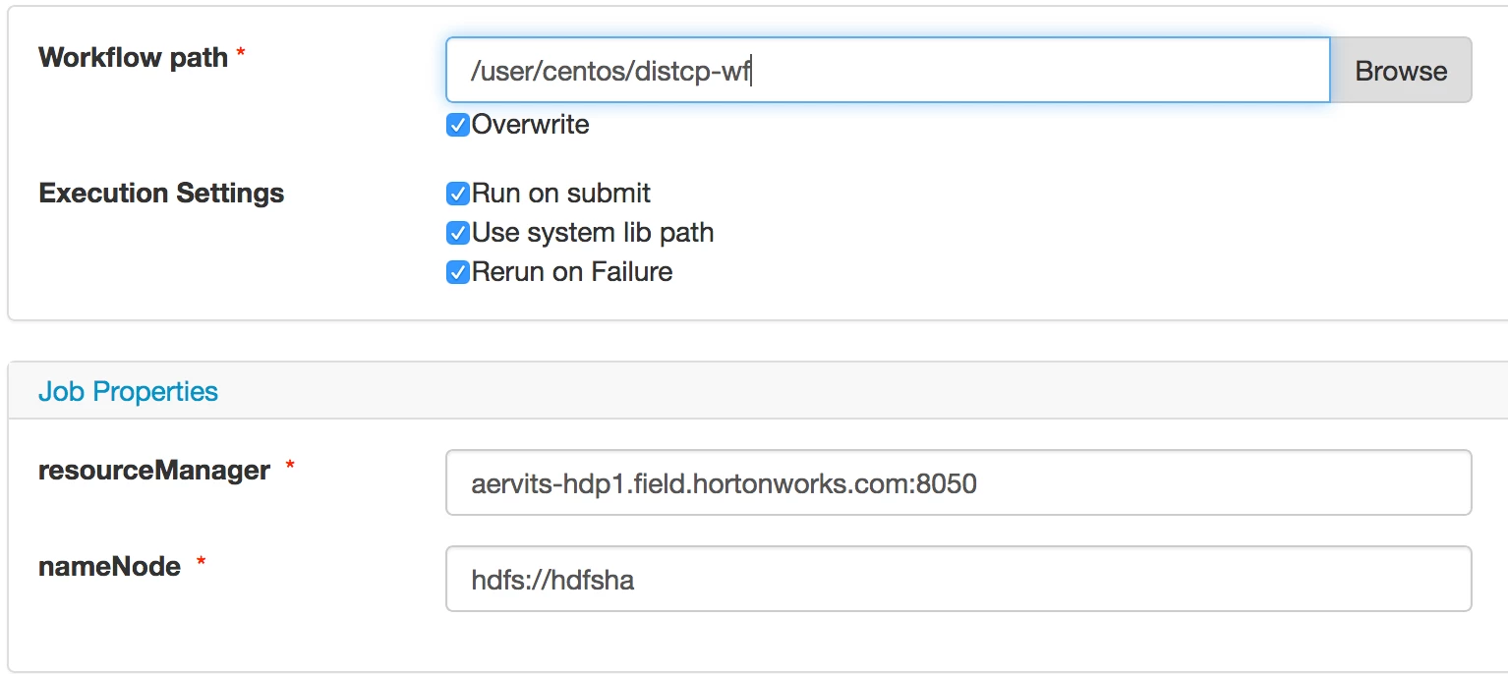Click the resourceManager label text

[154, 471]
